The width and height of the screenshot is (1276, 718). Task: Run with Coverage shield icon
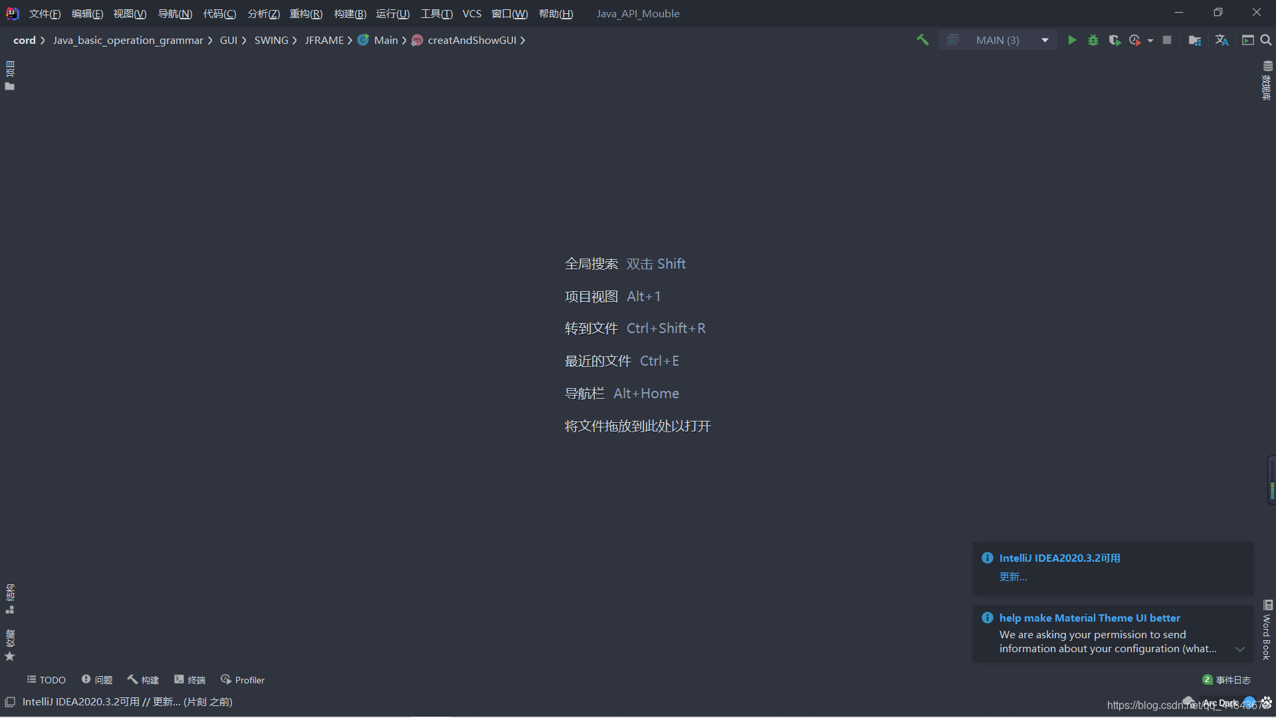tap(1115, 40)
